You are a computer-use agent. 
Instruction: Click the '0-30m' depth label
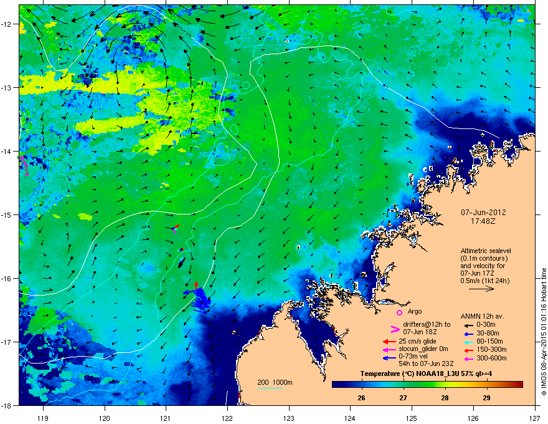pos(486,325)
